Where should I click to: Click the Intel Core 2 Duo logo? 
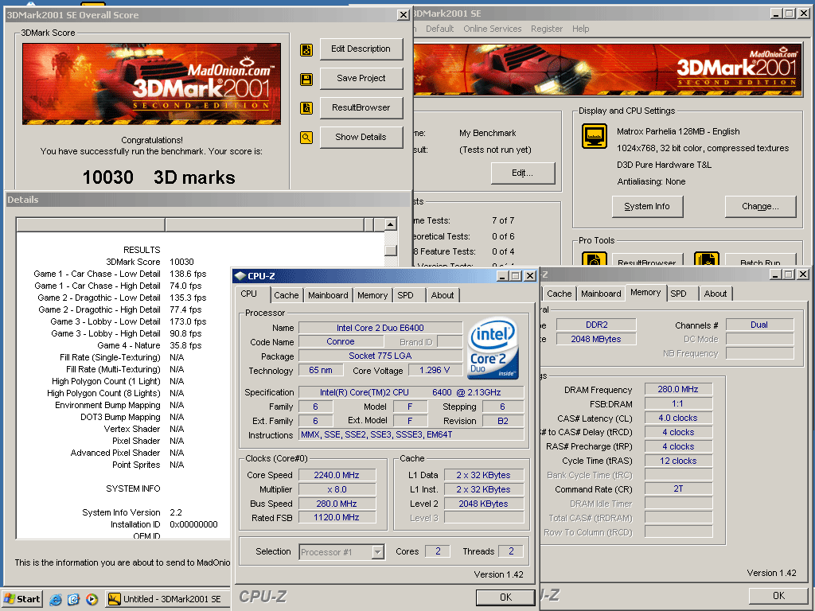[492, 348]
